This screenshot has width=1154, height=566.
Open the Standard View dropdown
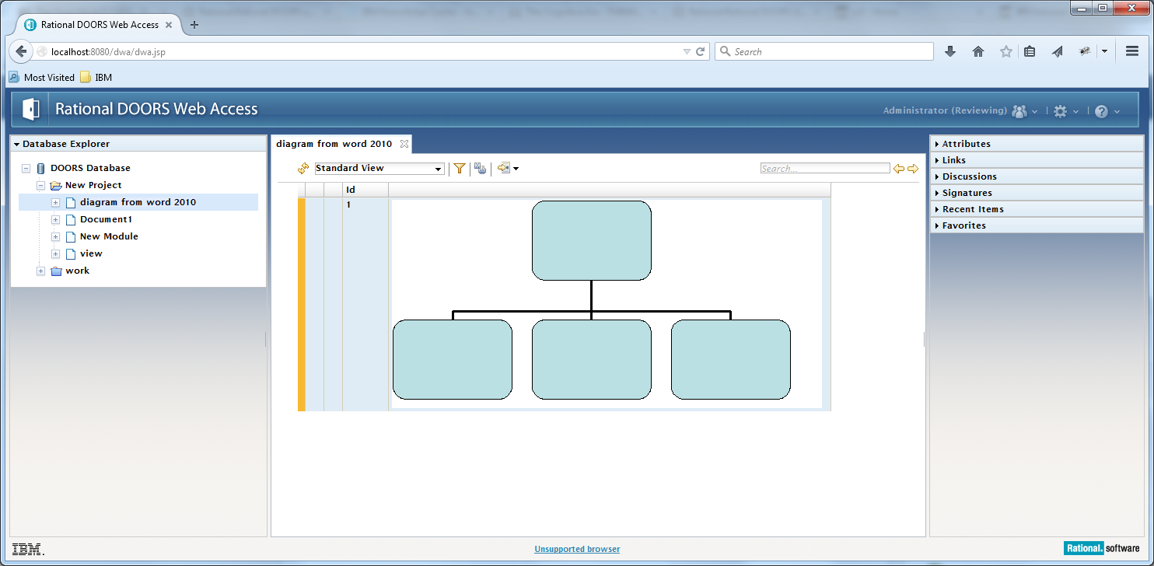click(379, 169)
